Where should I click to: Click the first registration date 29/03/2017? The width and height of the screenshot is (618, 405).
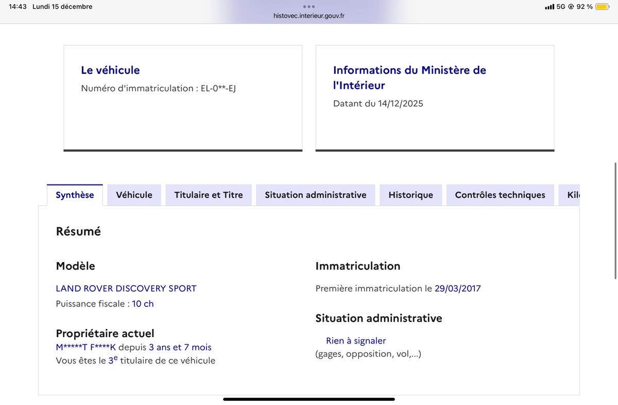pos(457,288)
